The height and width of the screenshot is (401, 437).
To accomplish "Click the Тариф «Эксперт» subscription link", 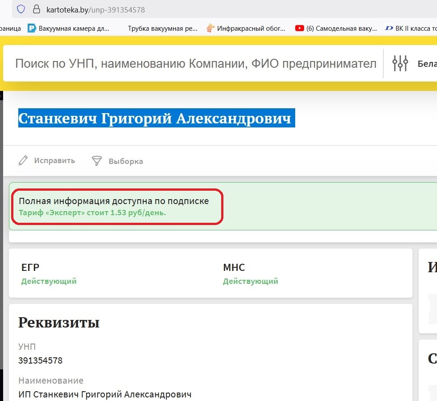I will point(92,213).
